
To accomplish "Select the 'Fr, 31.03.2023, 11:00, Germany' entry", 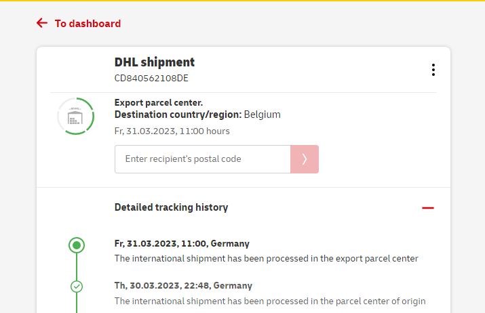I will pyautogui.click(x=182, y=243).
